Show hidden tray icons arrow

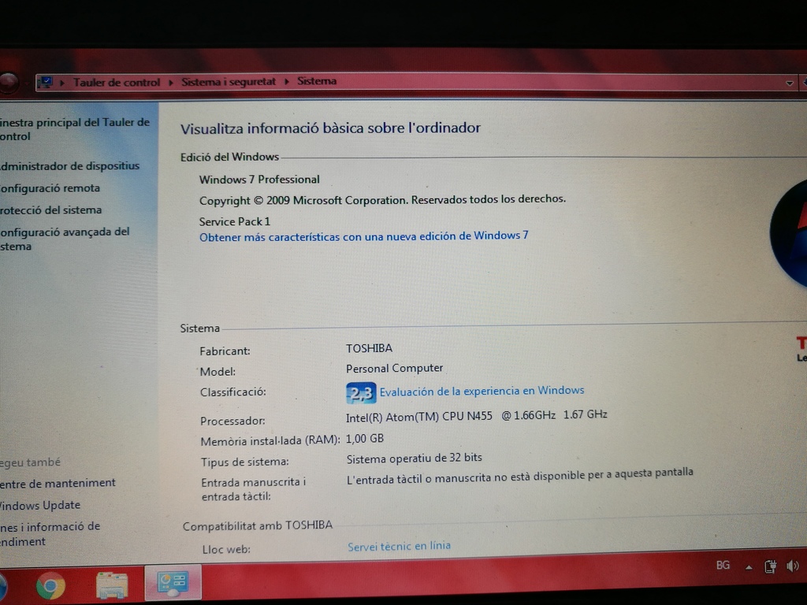click(749, 567)
